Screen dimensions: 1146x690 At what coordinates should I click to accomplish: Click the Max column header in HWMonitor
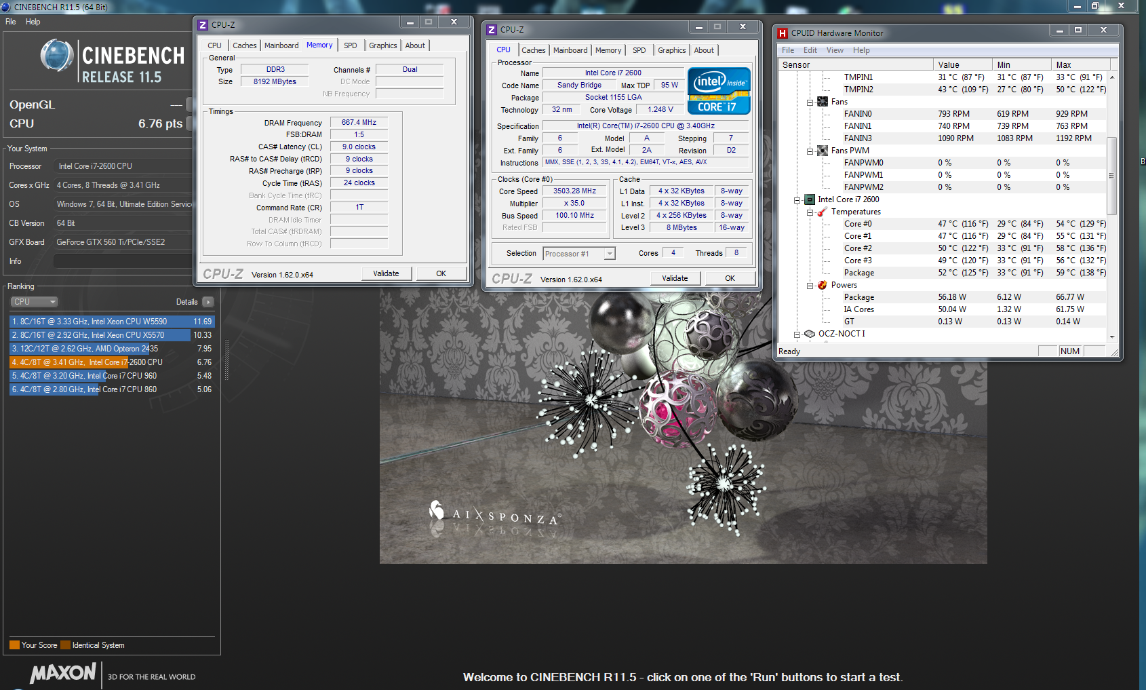coord(1080,65)
